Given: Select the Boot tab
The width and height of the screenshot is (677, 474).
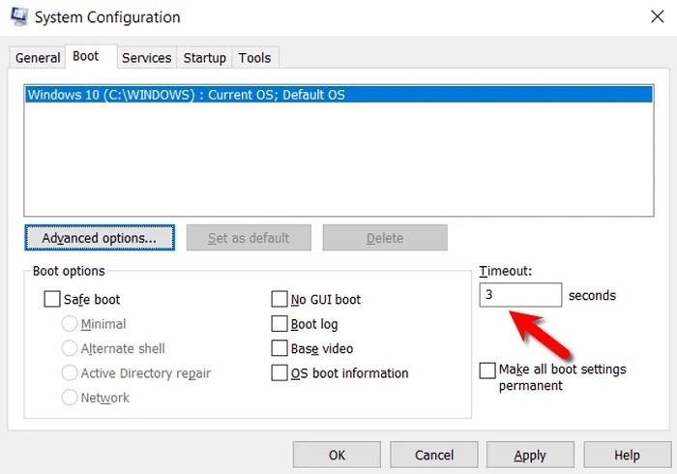Looking at the screenshot, I should (91, 56).
